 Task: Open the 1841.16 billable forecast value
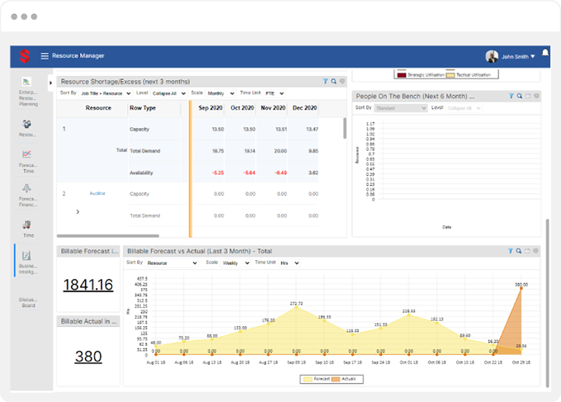(88, 285)
